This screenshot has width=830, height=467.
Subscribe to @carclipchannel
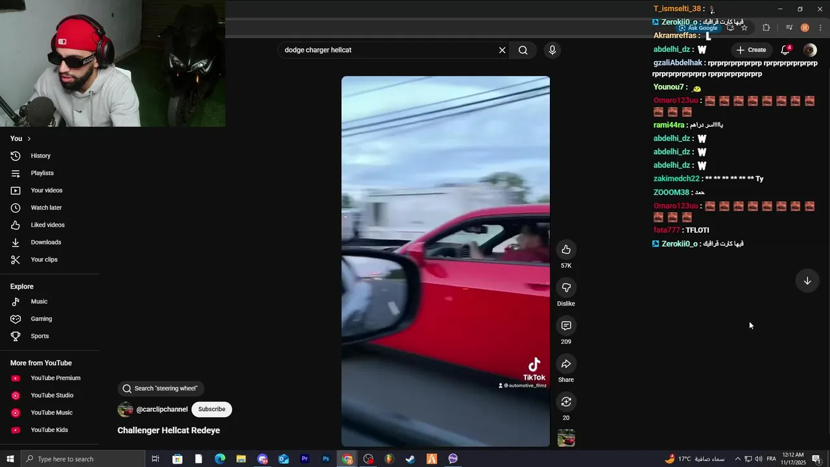(211, 409)
